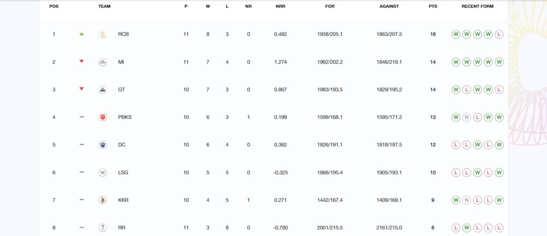Click the DC team logo
The image size is (547, 236).
[103, 145]
